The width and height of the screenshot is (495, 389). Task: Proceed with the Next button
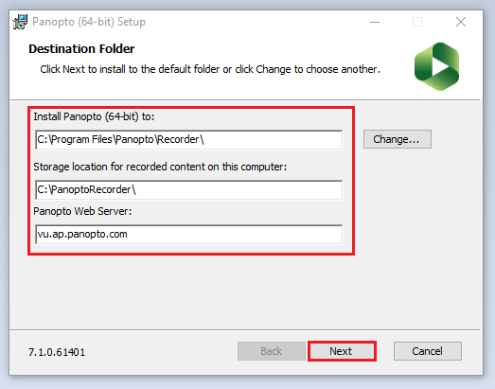pyautogui.click(x=342, y=351)
